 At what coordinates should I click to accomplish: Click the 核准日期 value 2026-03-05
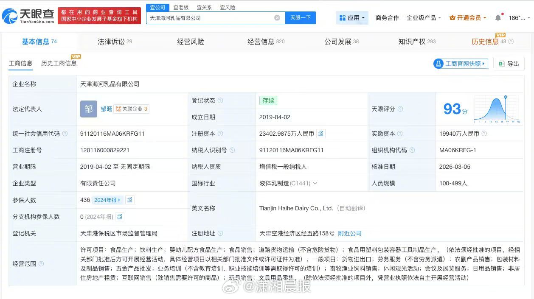coord(455,167)
